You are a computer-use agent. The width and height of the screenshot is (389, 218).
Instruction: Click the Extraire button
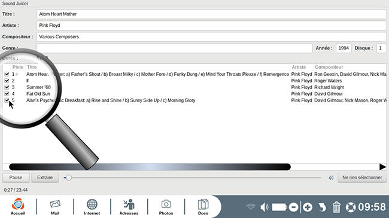(x=45, y=177)
